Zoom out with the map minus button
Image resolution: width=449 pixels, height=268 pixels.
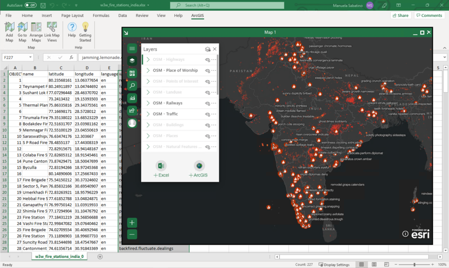tap(132, 234)
